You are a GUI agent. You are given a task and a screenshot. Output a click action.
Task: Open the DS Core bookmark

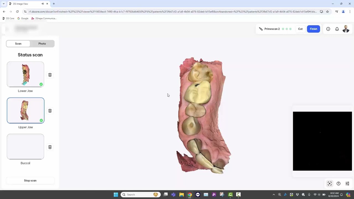click(x=8, y=19)
